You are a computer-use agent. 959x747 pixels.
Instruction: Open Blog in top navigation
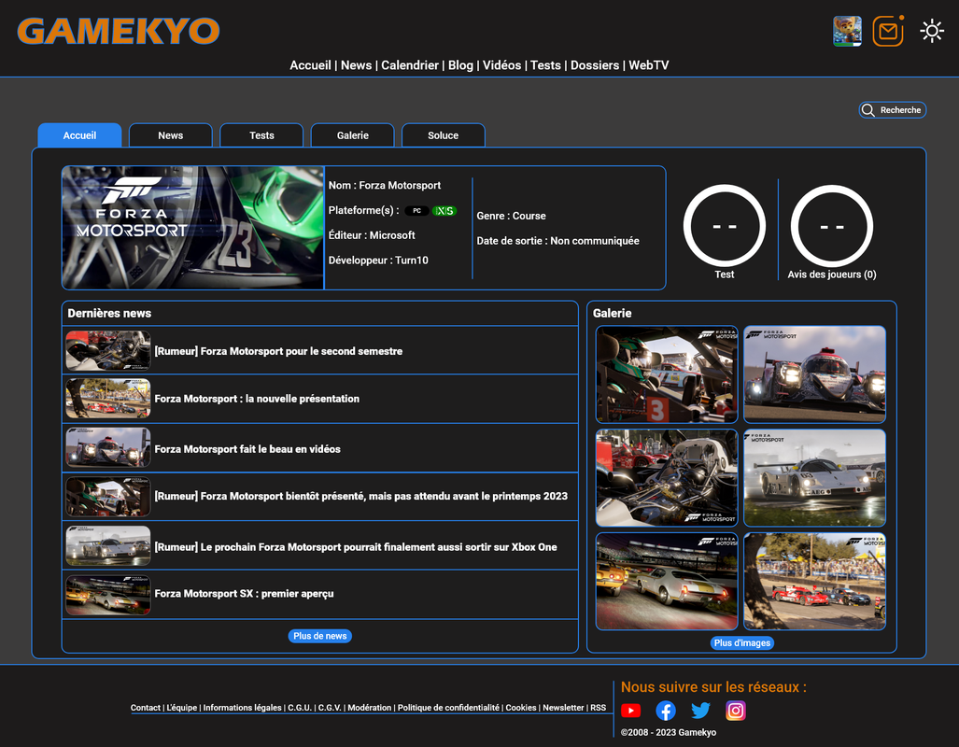pos(460,65)
